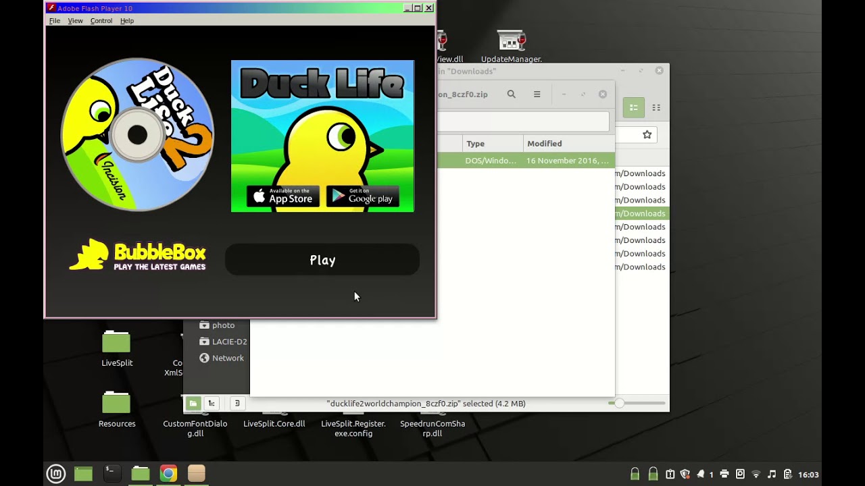Click the hide sidebar button
Screen dimensions: 865x486
237,403
